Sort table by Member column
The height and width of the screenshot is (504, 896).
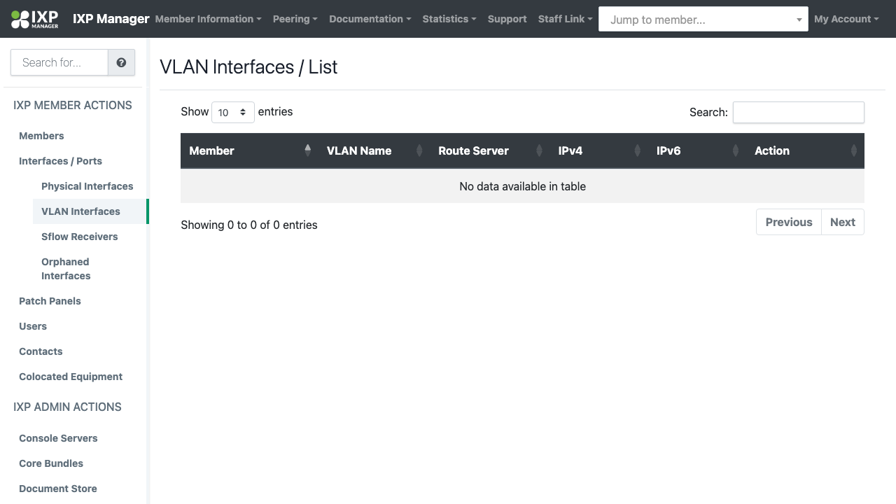249,150
